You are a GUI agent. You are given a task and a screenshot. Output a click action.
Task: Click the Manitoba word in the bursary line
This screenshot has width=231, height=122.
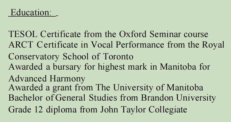pyautogui.click(x=178, y=67)
